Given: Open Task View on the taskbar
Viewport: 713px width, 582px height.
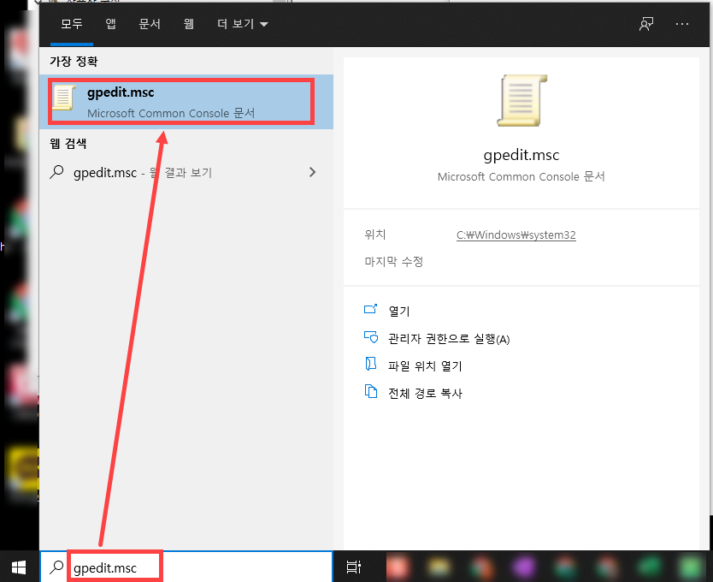Looking at the screenshot, I should [354, 567].
